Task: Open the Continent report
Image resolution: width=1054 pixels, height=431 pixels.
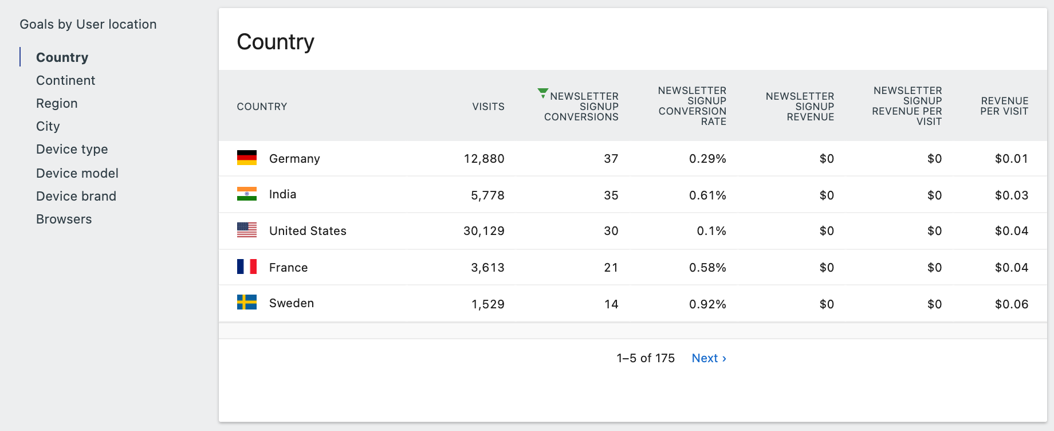Action: click(65, 80)
